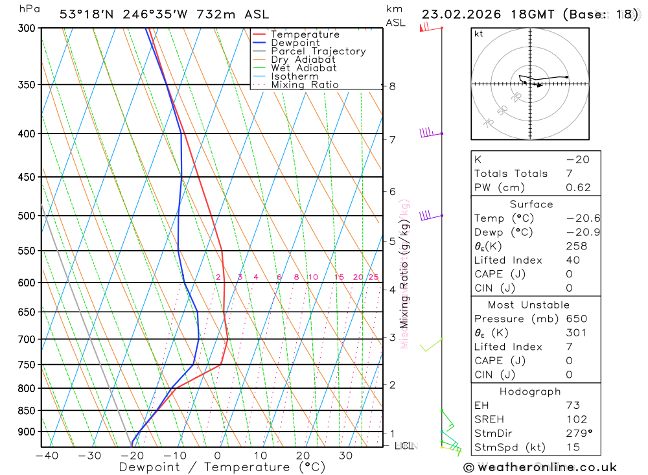This screenshot has height=475, width=648.
Task: Click the hodograph 75 ring label
Action: [x=489, y=122]
